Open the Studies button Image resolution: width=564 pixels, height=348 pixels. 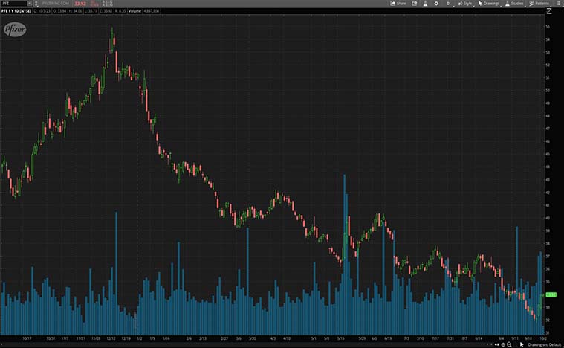(x=514, y=3)
